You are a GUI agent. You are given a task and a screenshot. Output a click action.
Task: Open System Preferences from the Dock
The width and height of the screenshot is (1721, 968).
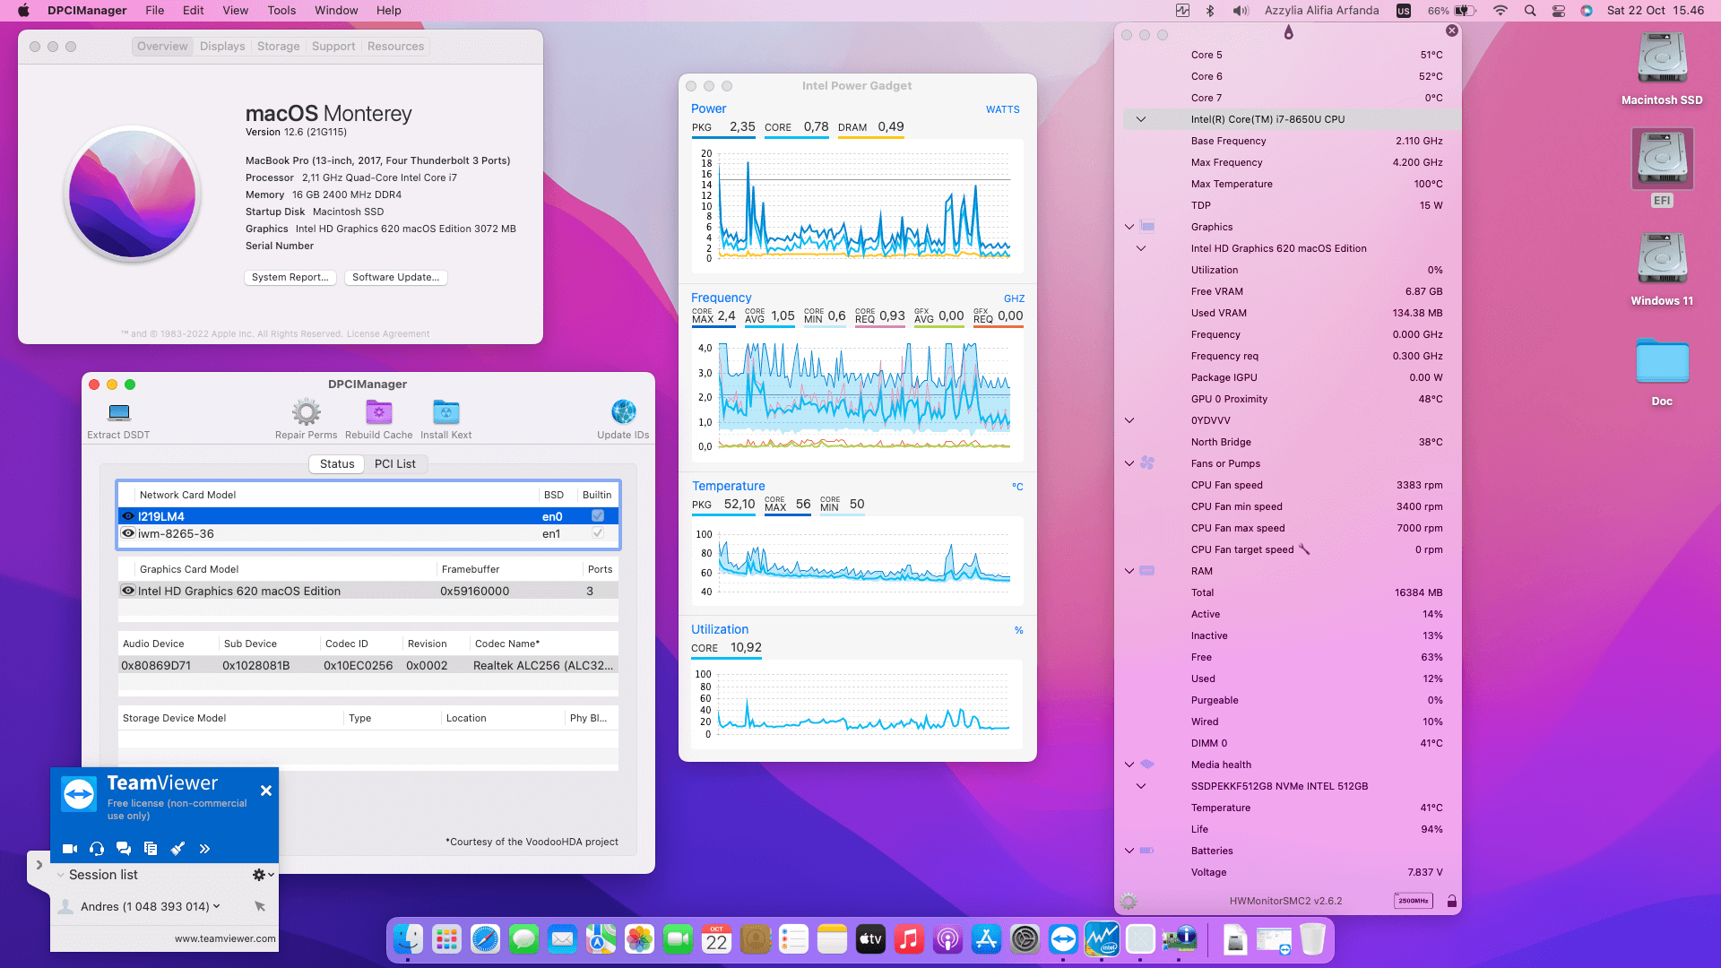[1025, 939]
